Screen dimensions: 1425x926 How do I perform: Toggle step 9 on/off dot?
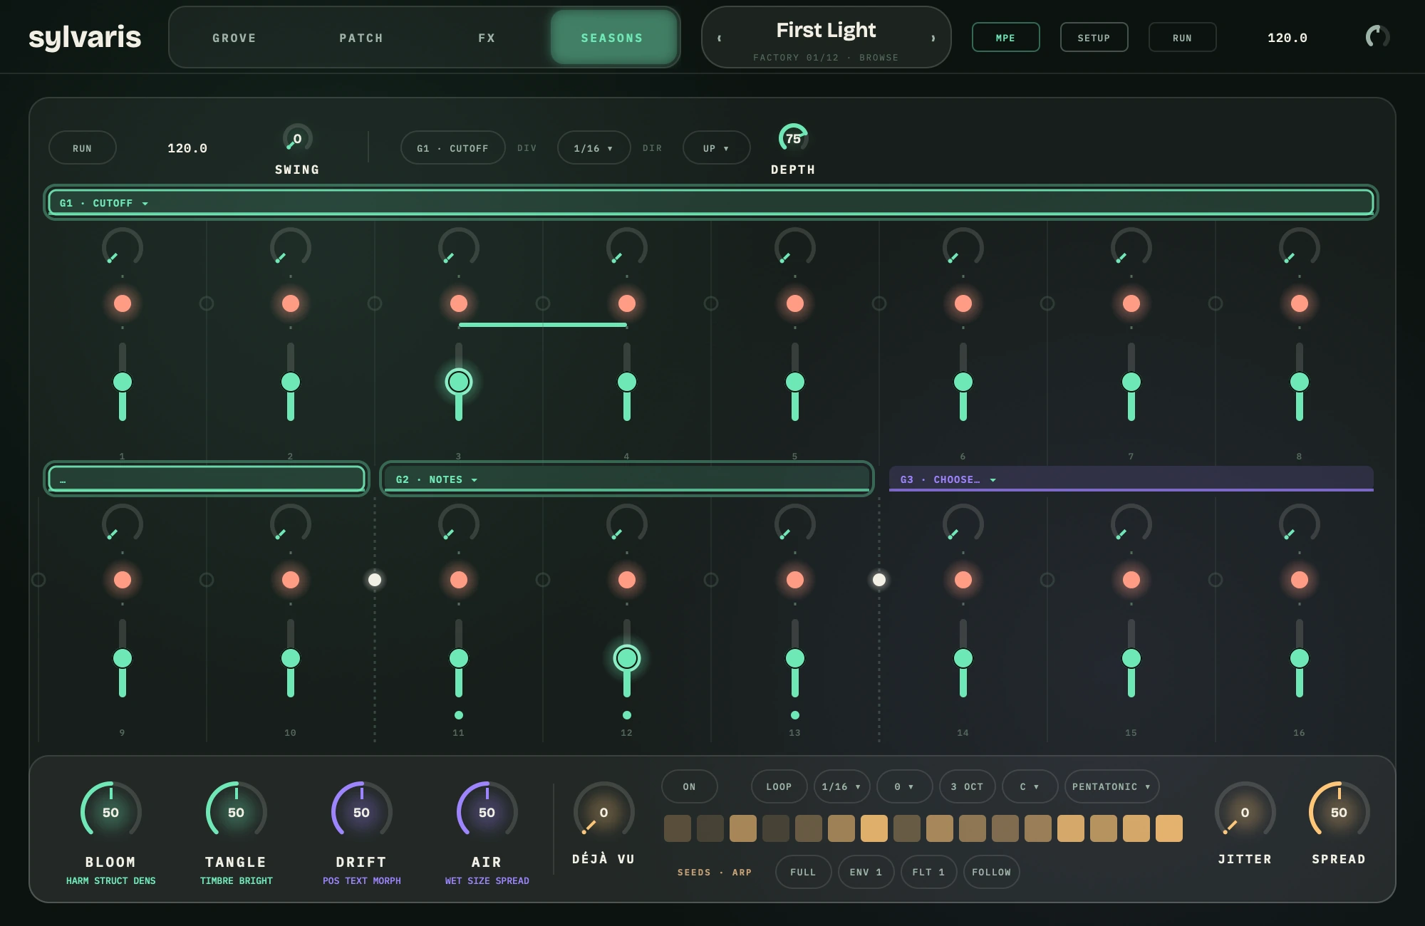(123, 580)
